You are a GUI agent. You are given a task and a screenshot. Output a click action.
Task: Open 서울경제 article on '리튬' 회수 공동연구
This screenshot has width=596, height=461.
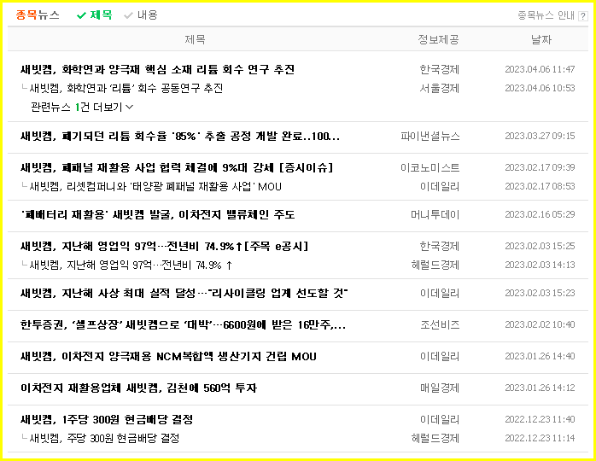pos(126,88)
